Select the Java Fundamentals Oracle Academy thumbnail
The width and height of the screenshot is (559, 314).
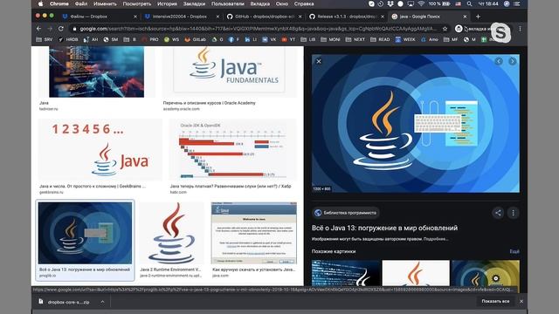pos(230,72)
